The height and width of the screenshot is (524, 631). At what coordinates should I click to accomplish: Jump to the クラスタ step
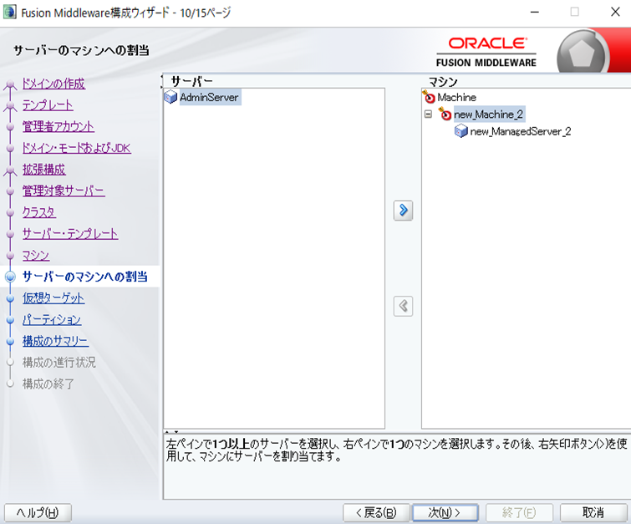pyautogui.click(x=39, y=212)
